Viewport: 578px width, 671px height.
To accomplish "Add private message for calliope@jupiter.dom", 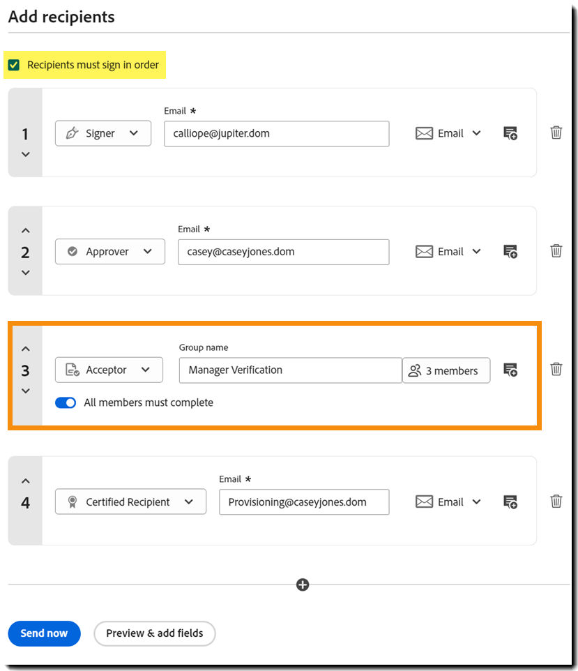I will point(510,133).
